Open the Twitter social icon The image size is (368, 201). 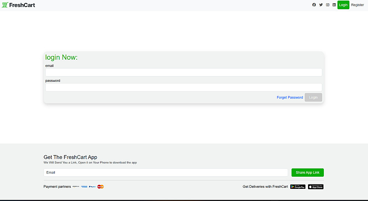click(x=321, y=5)
